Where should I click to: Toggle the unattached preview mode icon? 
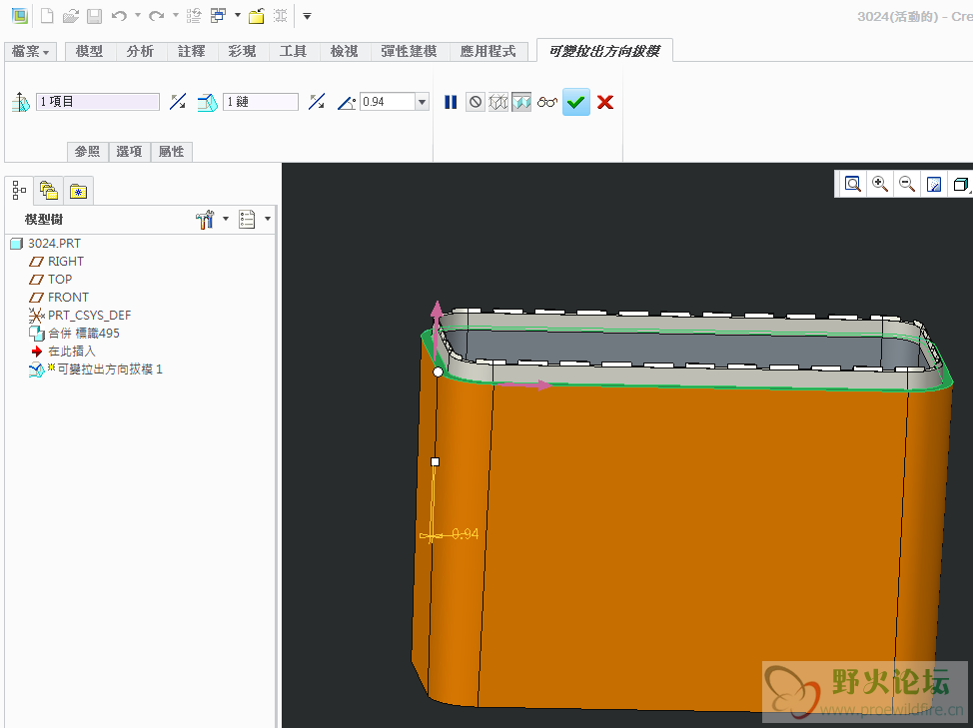pyautogui.click(x=498, y=102)
